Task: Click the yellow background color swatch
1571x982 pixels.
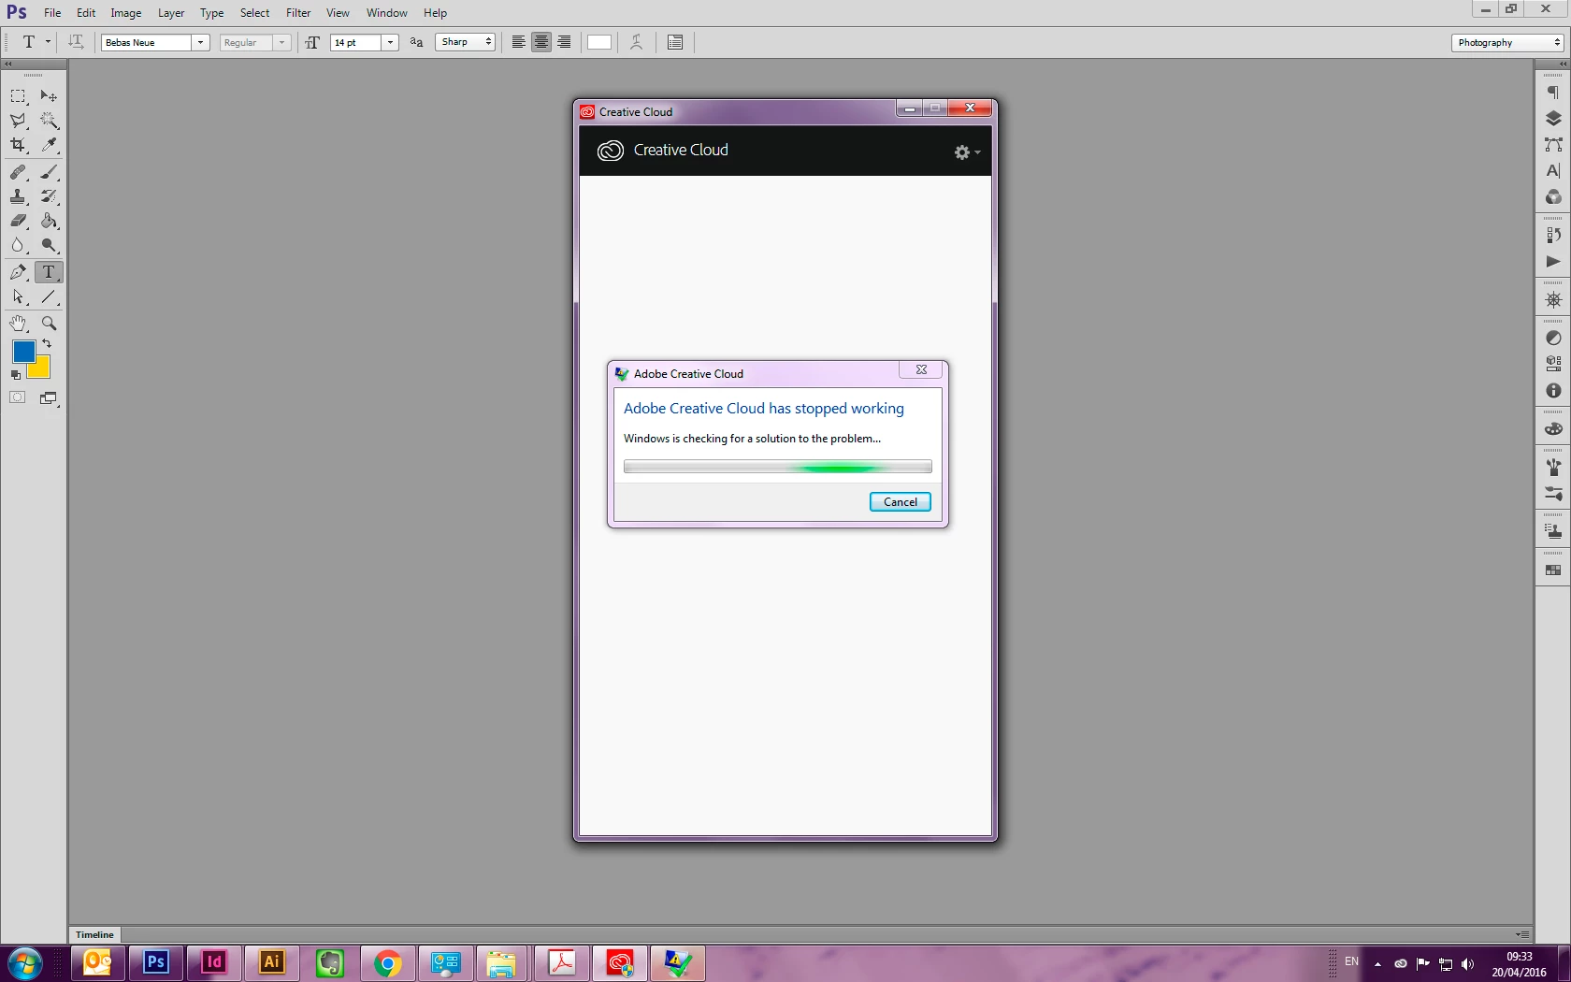Action: point(41,368)
